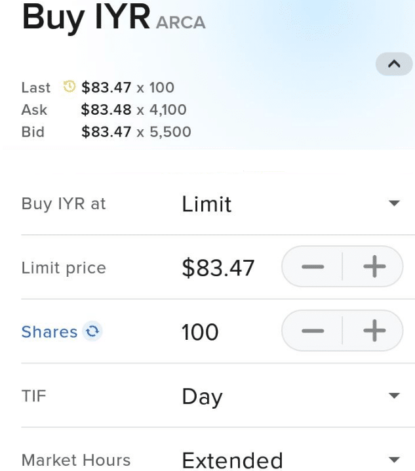The image size is (415, 471).
Task: Click the blue Shares label
Action: point(50,332)
